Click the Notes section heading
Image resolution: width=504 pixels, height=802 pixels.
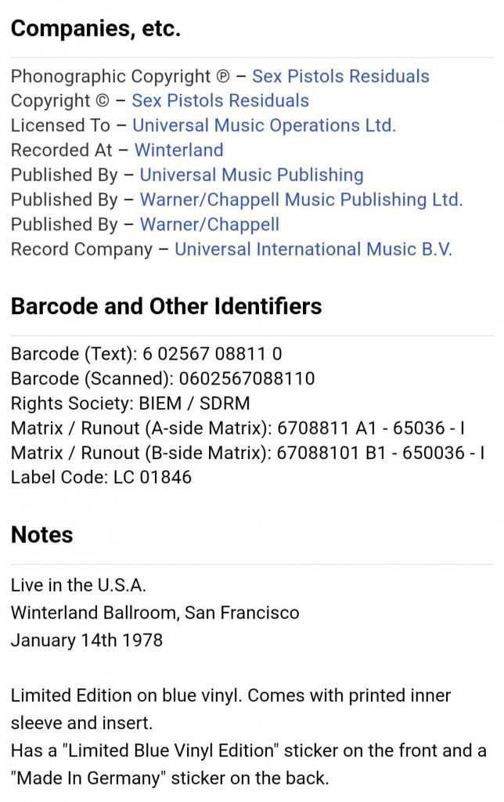point(42,535)
